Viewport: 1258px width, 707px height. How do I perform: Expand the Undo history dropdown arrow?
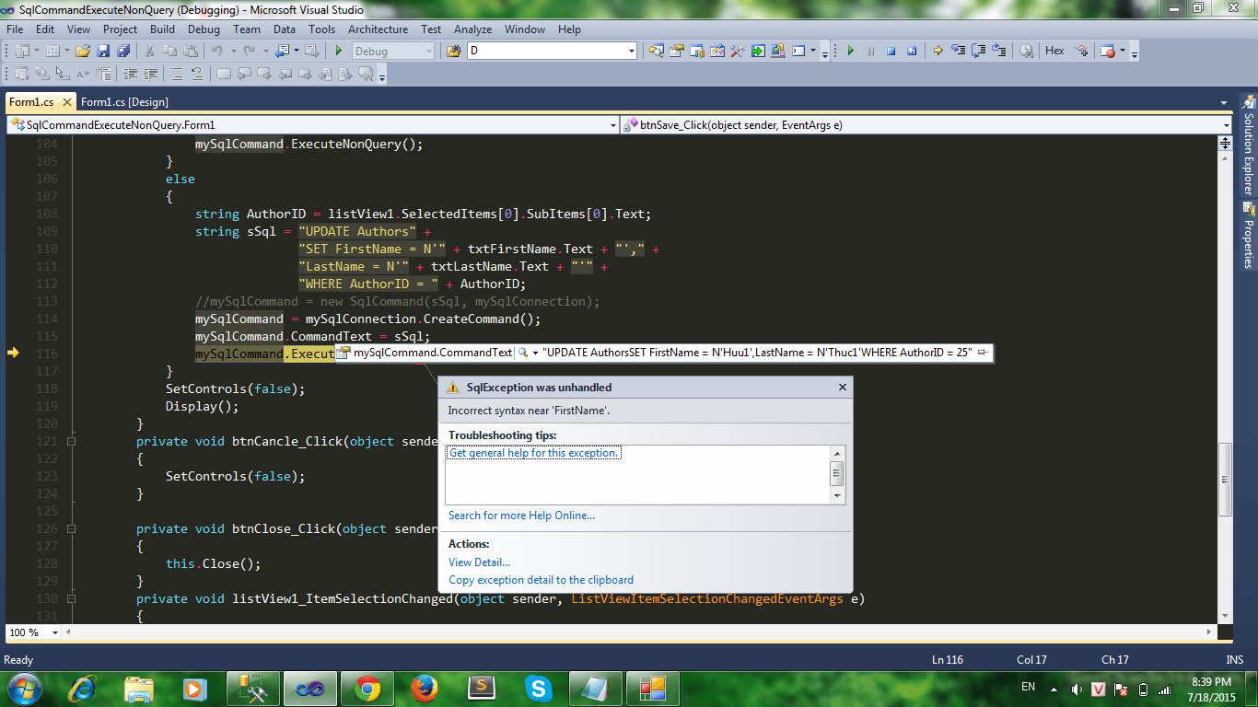233,51
